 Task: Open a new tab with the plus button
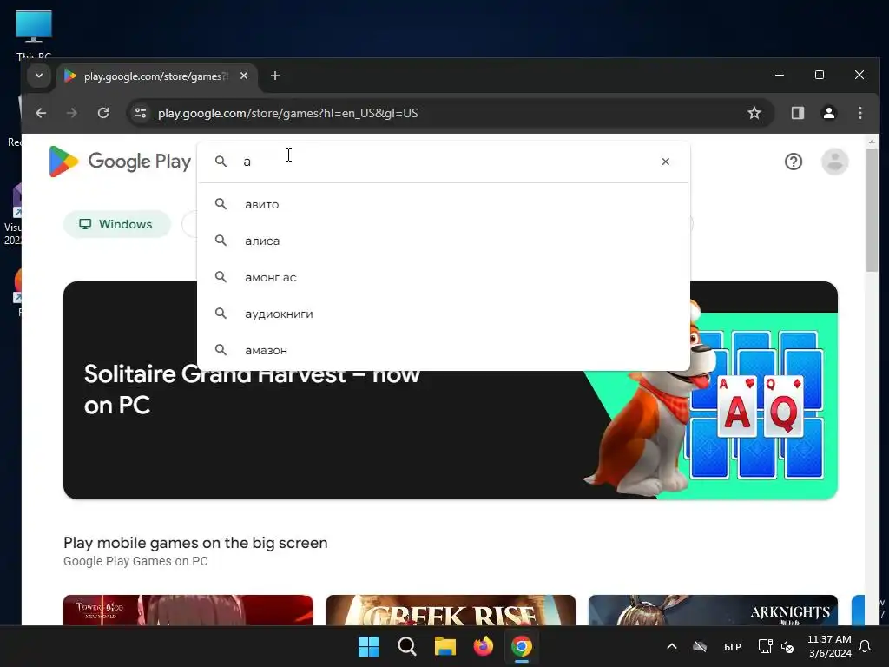[275, 76]
